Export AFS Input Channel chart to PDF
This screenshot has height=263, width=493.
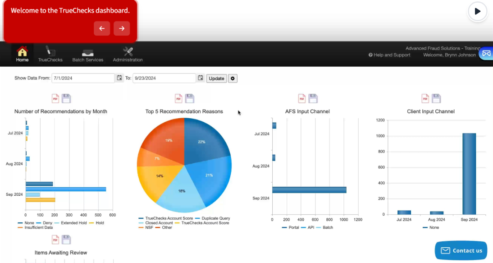[x=302, y=98]
